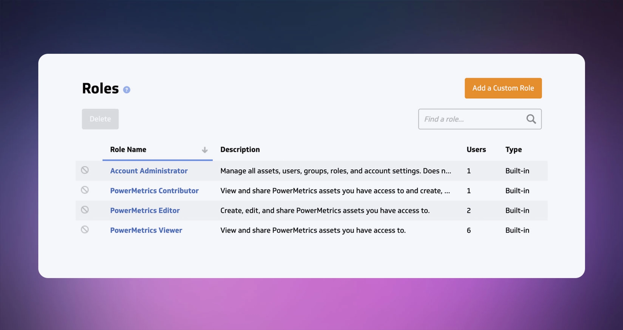Click the disabled-select icon for PowerMetrics Viewer

tap(85, 229)
